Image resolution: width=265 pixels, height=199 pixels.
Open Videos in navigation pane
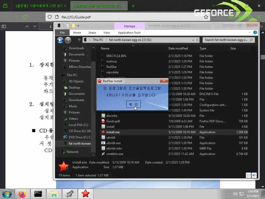73,119
